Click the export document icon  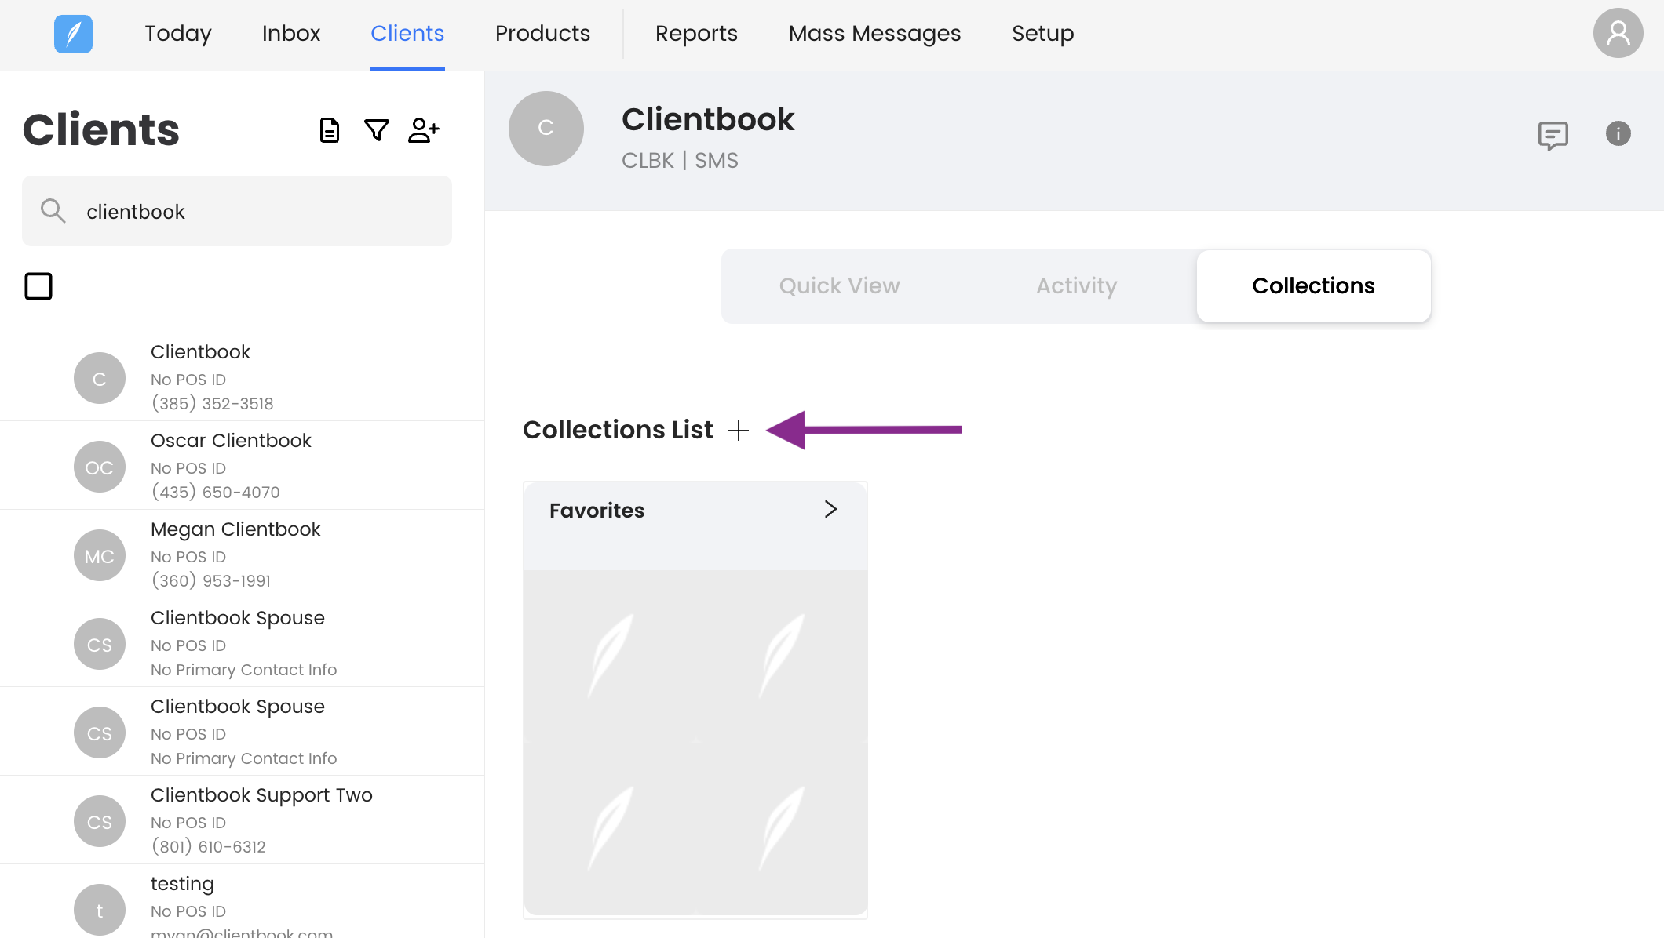point(330,130)
